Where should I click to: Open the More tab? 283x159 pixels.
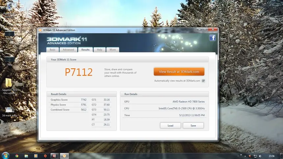tap(113, 50)
